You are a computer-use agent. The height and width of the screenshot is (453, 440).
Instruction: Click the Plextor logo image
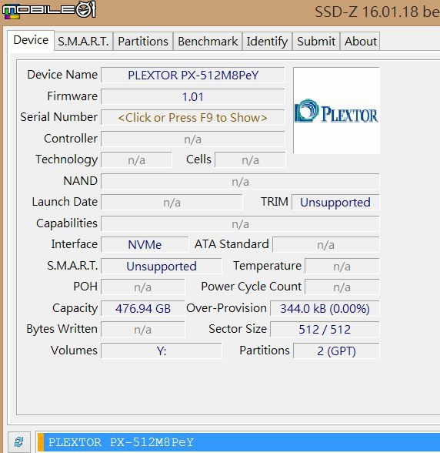pos(336,111)
